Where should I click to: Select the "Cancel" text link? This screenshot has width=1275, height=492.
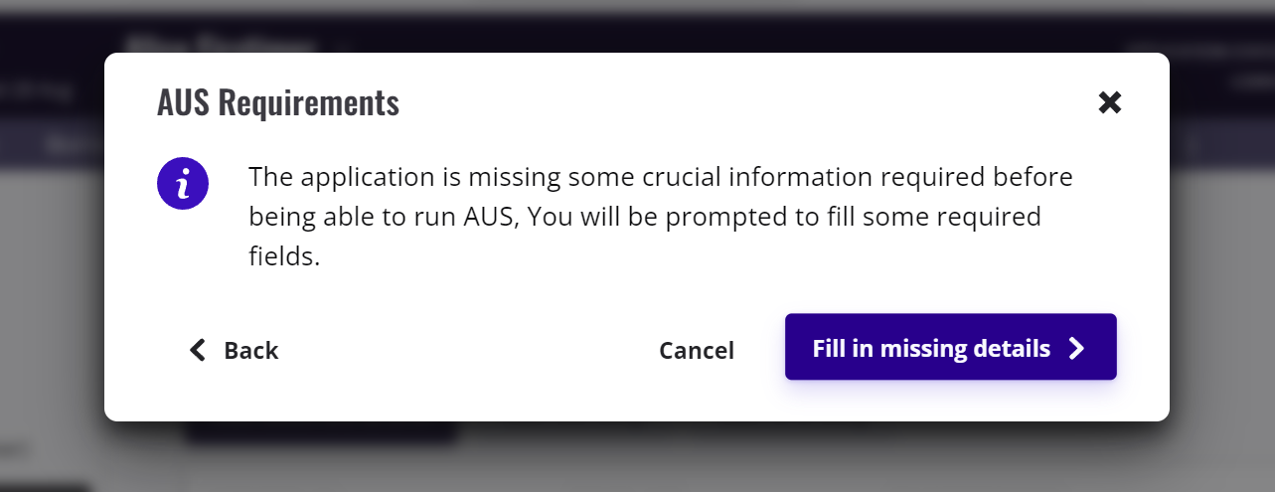(x=696, y=350)
